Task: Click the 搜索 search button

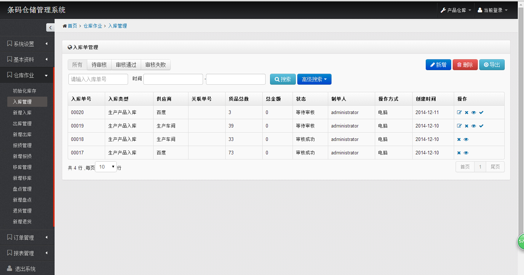Action: click(x=283, y=79)
